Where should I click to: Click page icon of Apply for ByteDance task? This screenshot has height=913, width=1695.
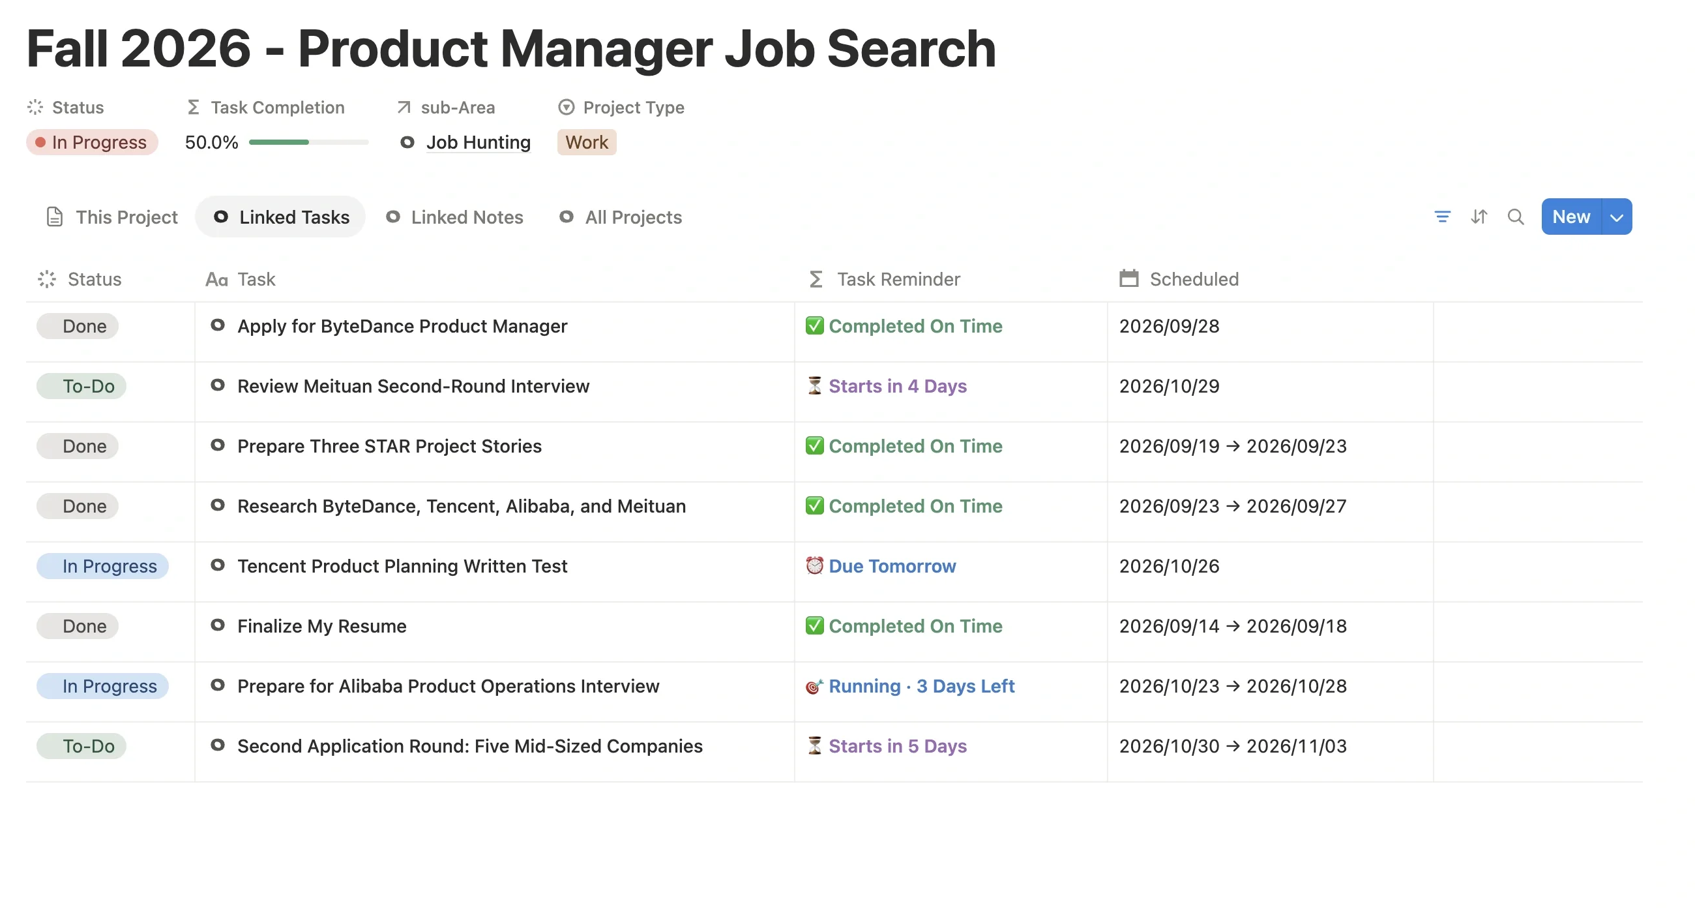217,325
